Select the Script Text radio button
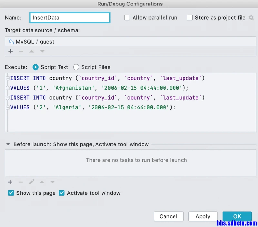 click(35, 67)
